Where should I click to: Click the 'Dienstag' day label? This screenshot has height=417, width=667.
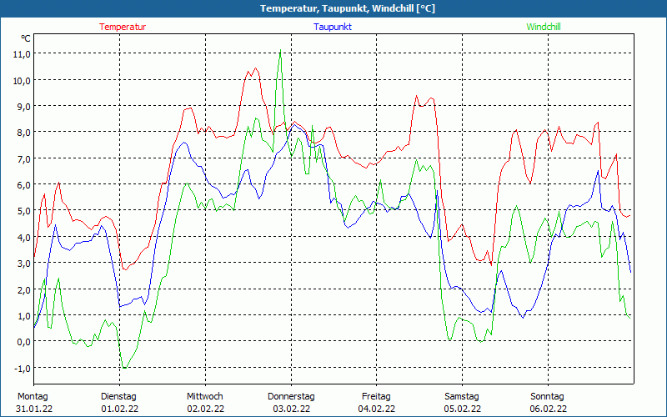coord(118,397)
